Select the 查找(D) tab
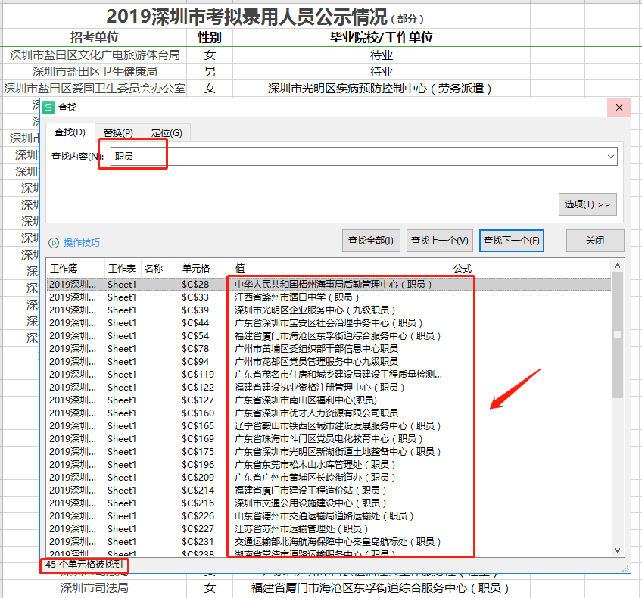Viewport: 642px width, 598px height. pos(70,132)
